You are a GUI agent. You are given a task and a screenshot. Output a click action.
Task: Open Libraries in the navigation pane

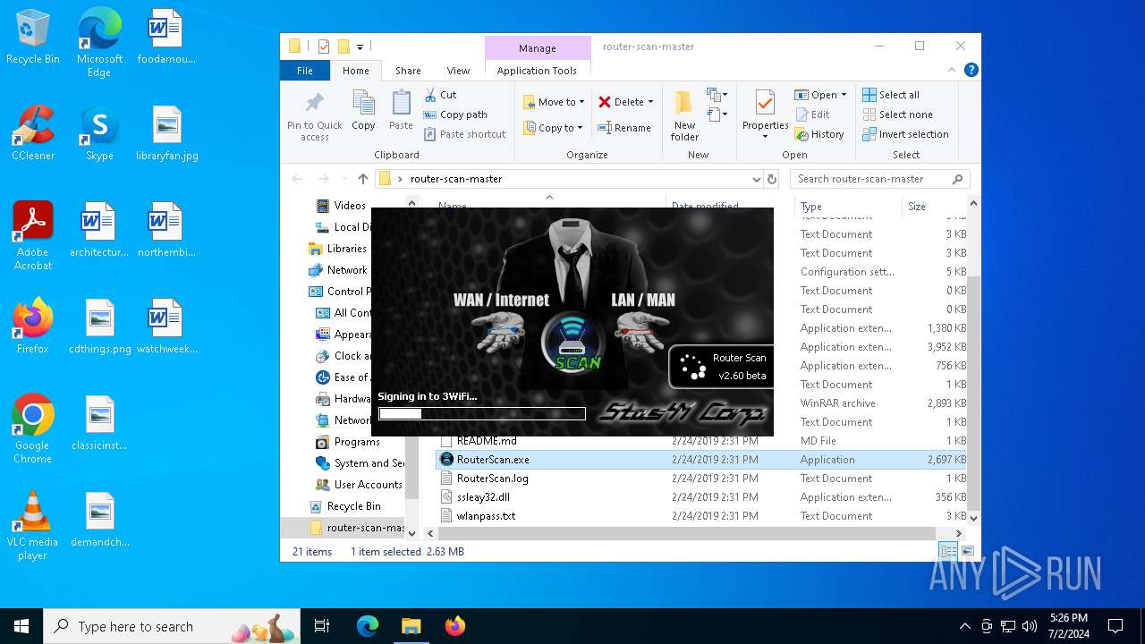click(x=346, y=249)
